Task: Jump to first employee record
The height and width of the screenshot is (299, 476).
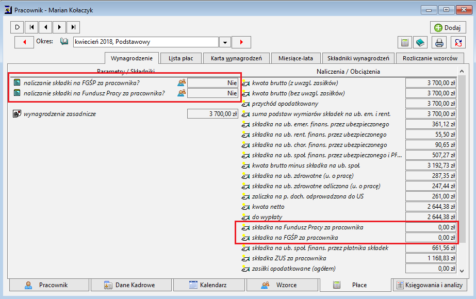Action: 31,27
